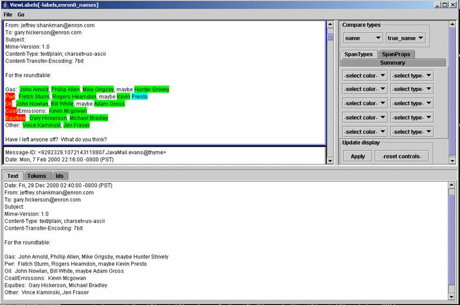The width and height of the screenshot is (460, 305).
Task: Select the Text tab in lower pane
Action: click(12, 176)
